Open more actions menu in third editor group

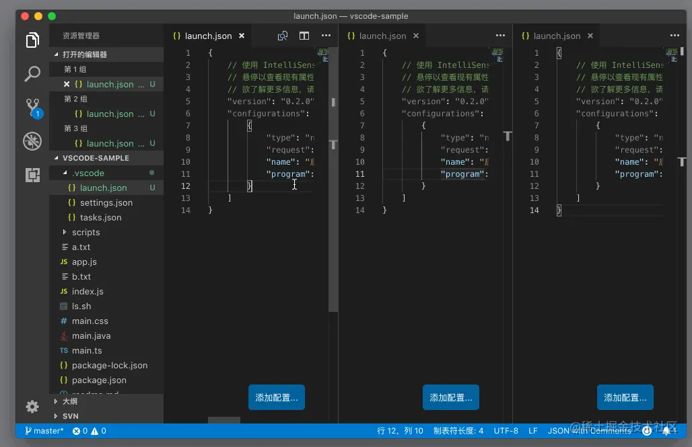(674, 35)
